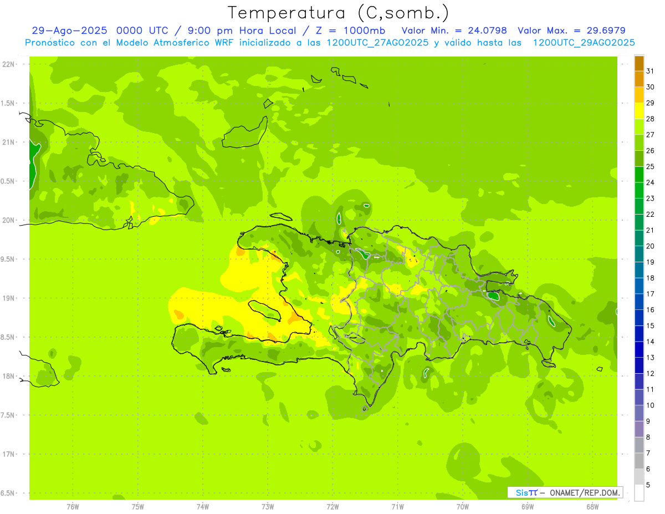Click the "0000 UTC" time text
Viewport: 665px width, 514px height.
pos(143,30)
